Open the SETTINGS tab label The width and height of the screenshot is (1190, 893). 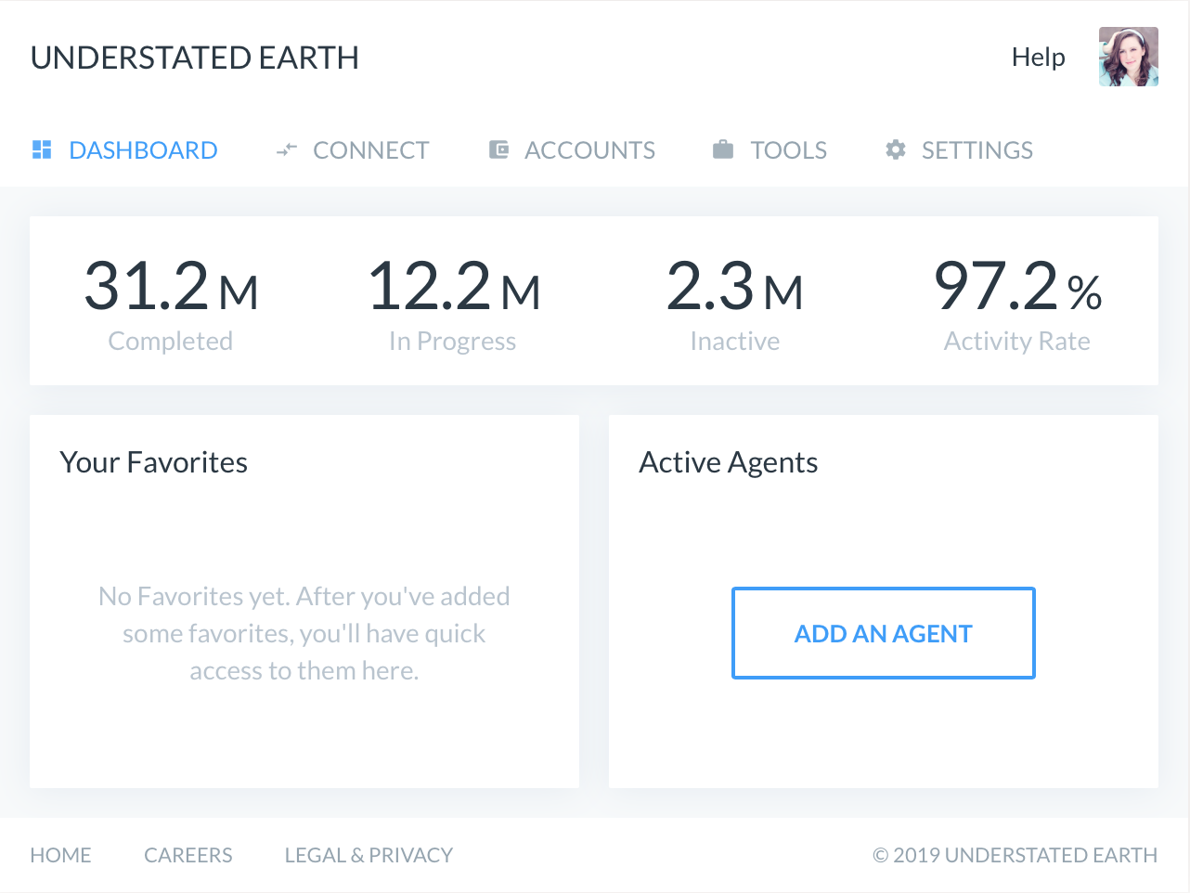point(977,150)
